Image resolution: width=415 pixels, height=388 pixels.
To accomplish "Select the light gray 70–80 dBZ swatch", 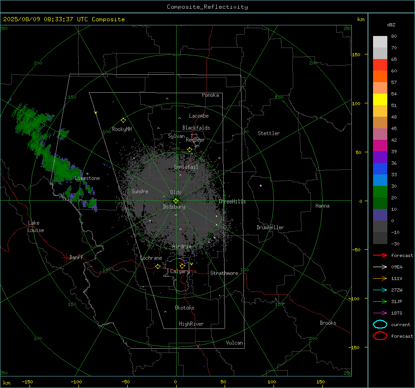I will click(x=380, y=42).
